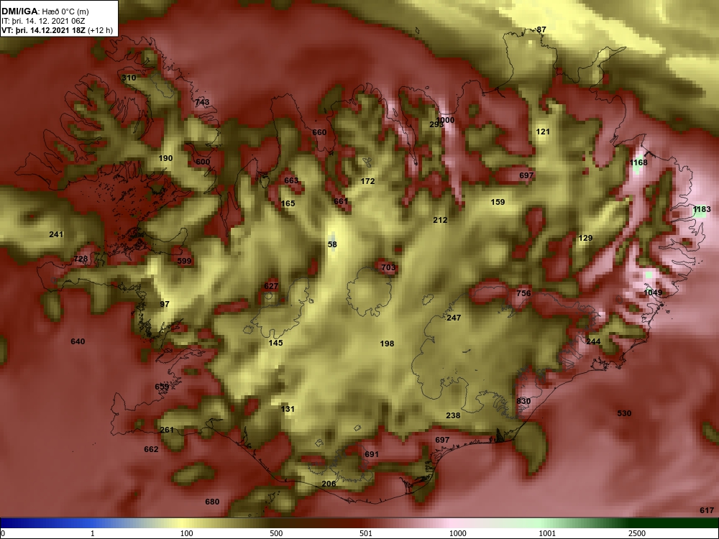Click the color scale label 100
Viewport: 719px width, 539px height.
pyautogui.click(x=186, y=533)
